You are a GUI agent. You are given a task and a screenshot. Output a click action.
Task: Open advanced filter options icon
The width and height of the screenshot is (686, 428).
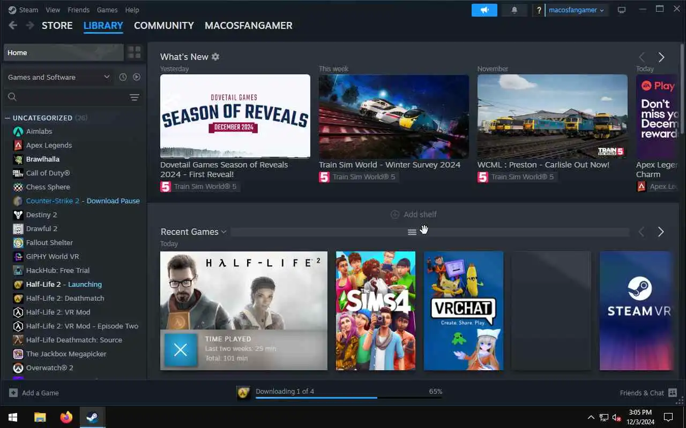(135, 97)
